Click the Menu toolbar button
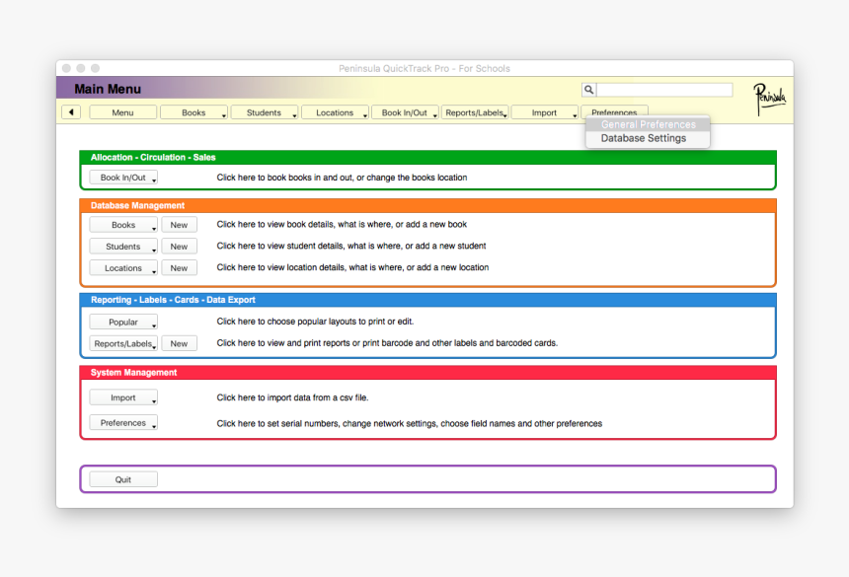Screen dimensions: 849x577 point(123,112)
